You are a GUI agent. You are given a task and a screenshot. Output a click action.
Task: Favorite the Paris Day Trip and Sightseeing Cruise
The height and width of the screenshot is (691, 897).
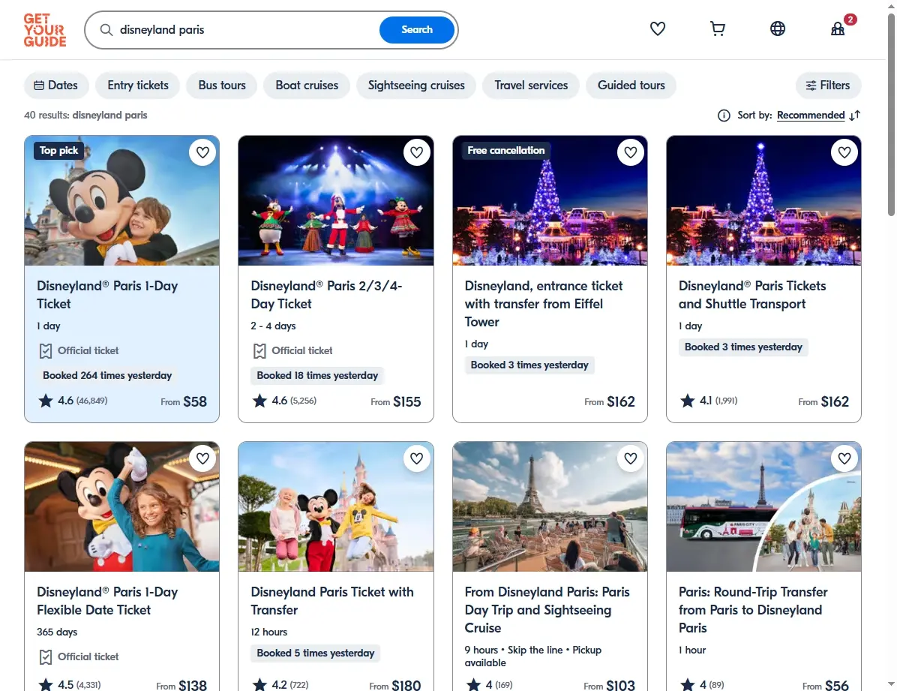tap(631, 458)
